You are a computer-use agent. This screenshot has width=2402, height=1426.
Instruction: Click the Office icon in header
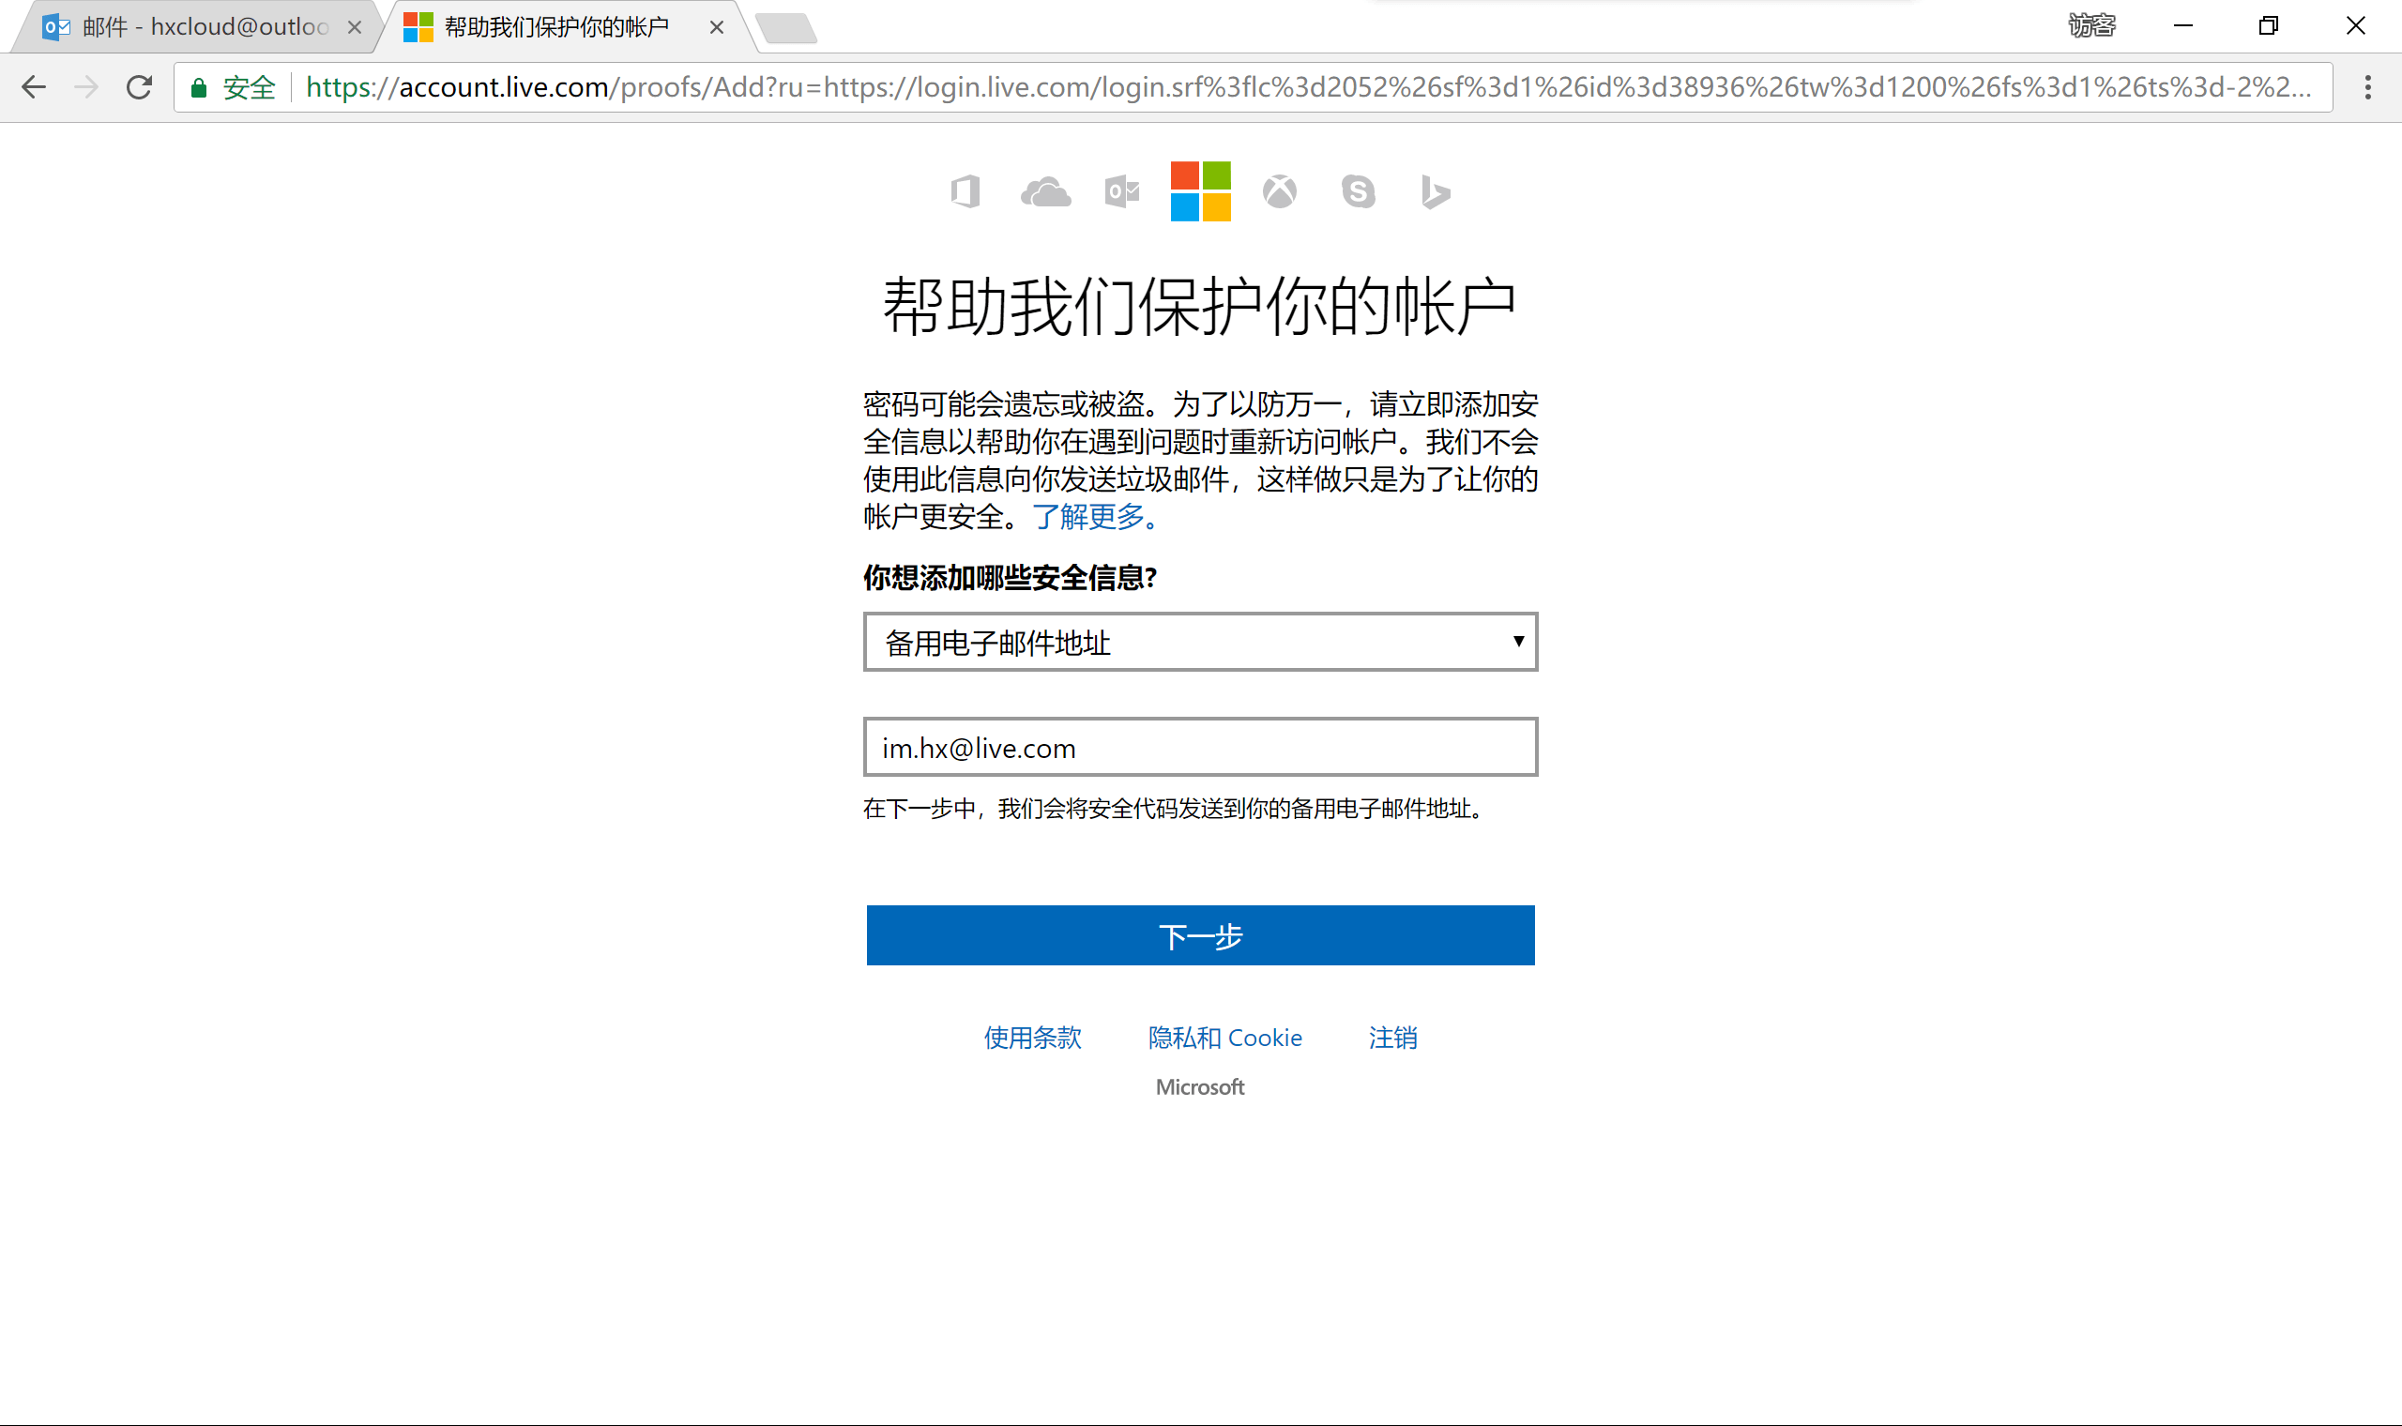[x=965, y=192]
